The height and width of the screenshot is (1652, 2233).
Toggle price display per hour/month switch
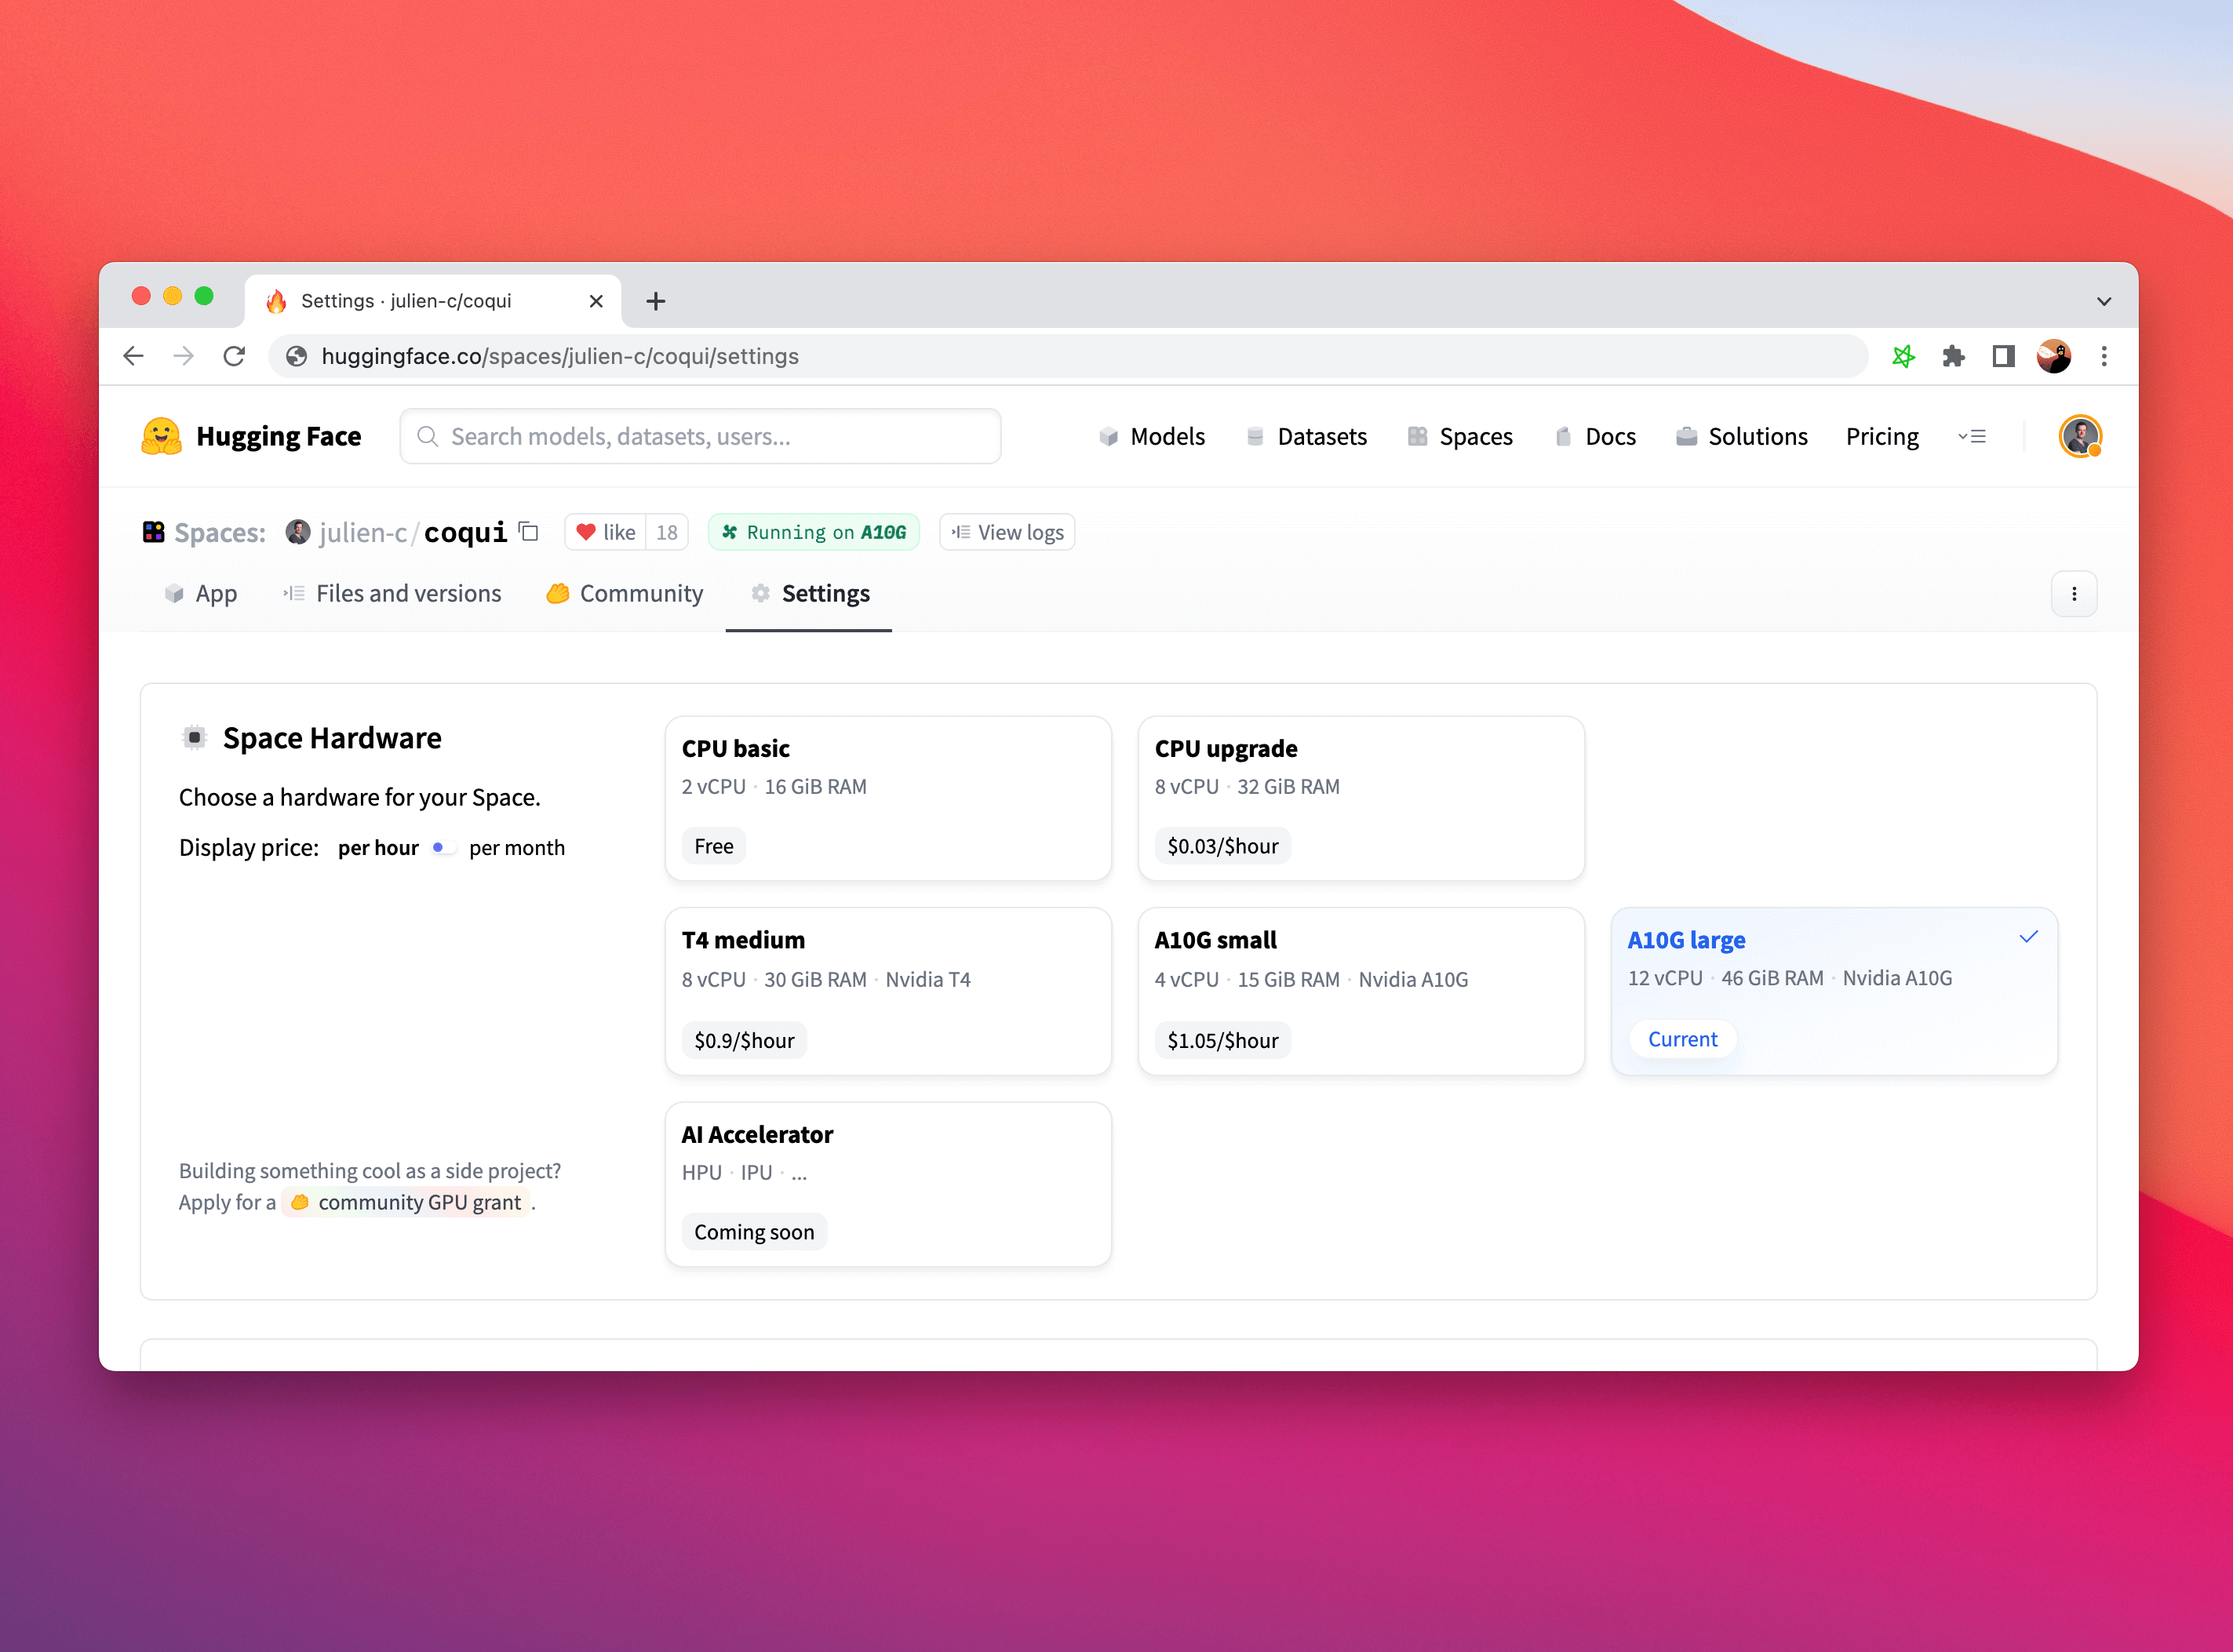click(x=443, y=848)
